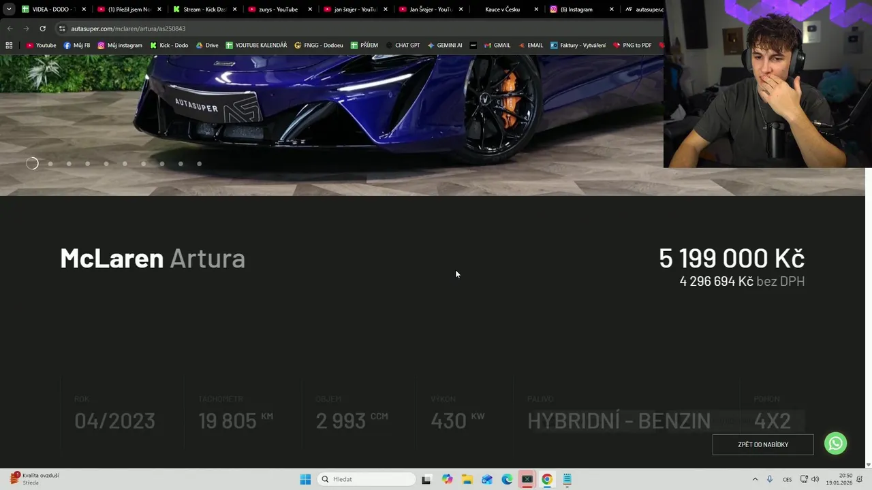The image size is (872, 490).
Task: Open Outlook from the taskbar
Action: pos(486,479)
